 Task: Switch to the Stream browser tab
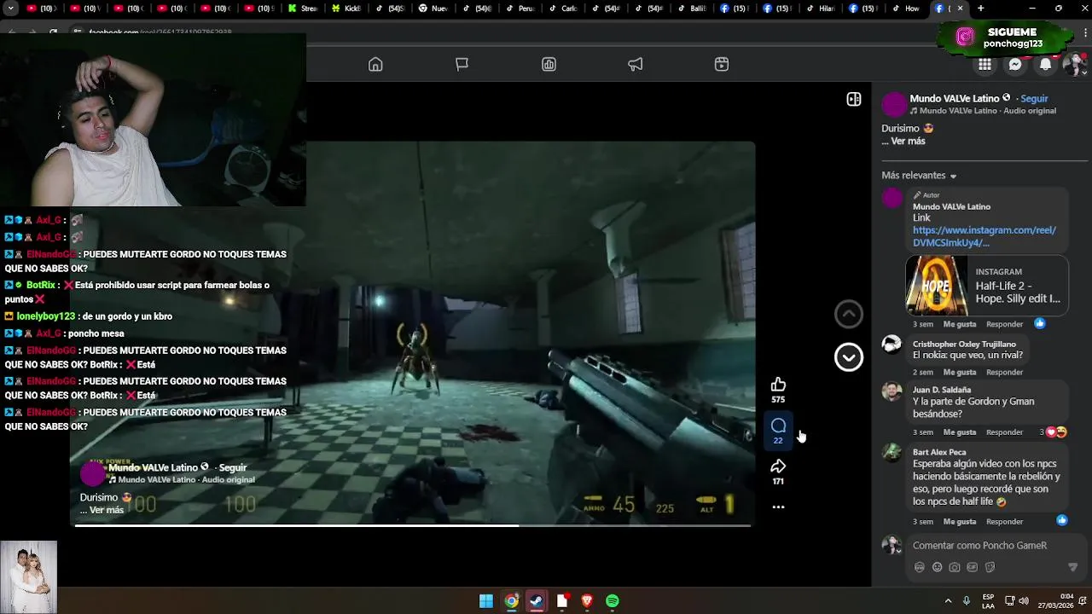point(303,9)
